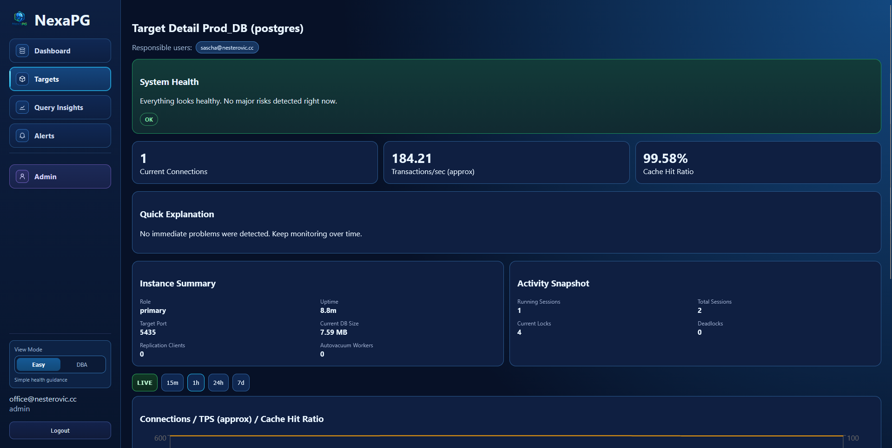Choose the 24h time range

[x=218, y=383]
